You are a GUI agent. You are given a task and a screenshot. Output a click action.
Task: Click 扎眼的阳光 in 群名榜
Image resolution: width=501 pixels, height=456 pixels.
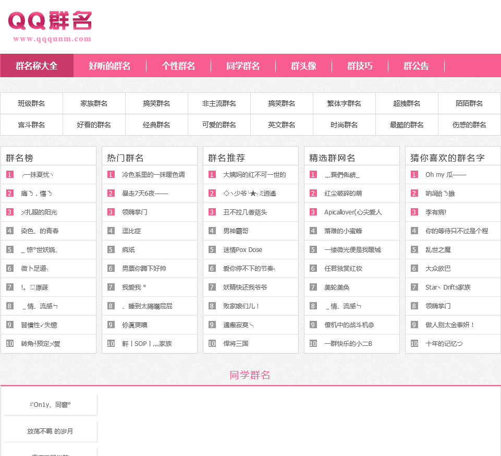tap(39, 212)
